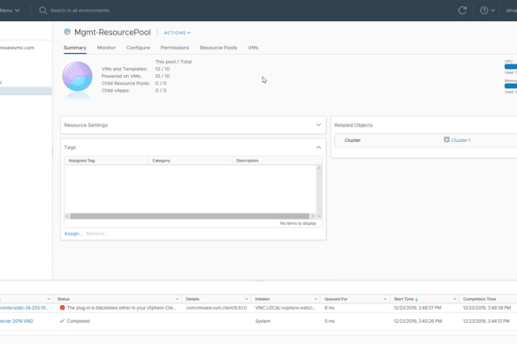Click the CPU usage bar

point(511,67)
